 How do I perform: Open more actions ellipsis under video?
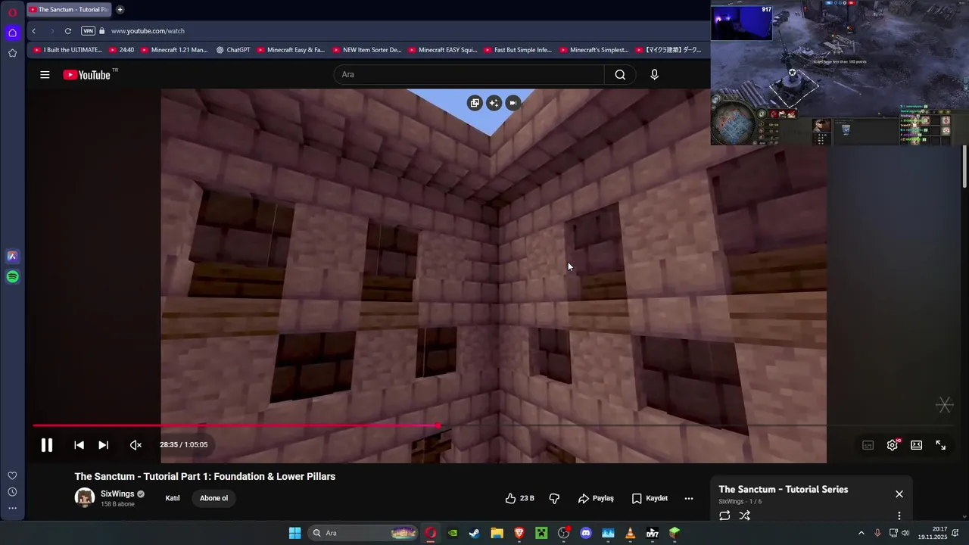click(x=689, y=498)
